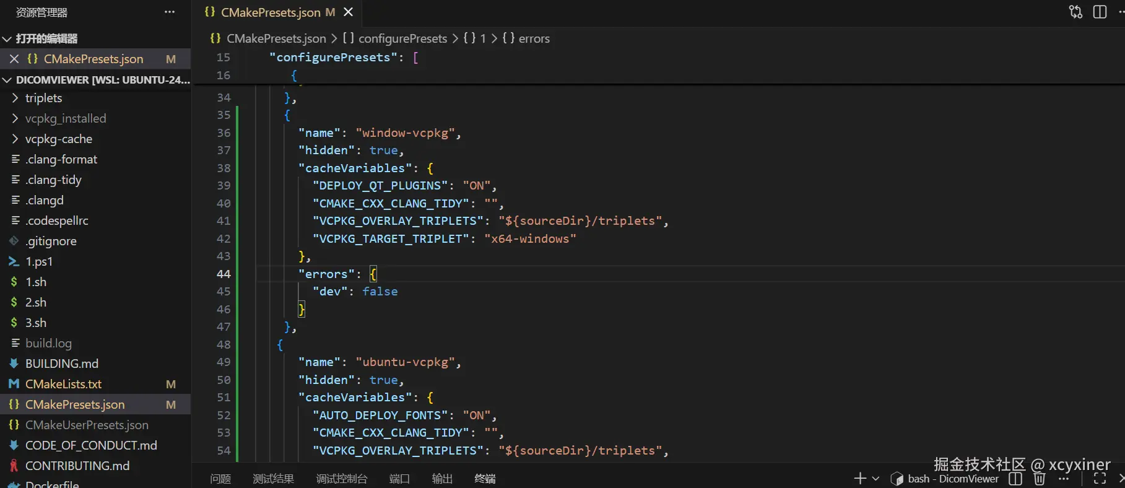Switch to the 测试结果 tab

click(x=273, y=478)
